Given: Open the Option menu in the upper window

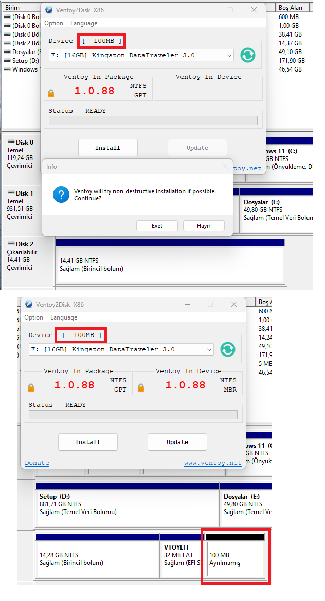Looking at the screenshot, I should pos(53,23).
